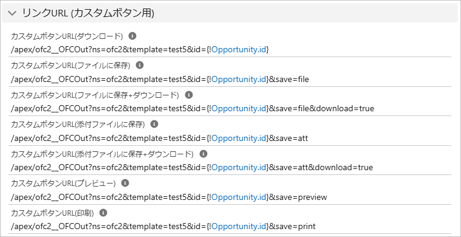Open Opportunity.id link in the ダウンロード URL
461x237 pixels.
[239, 50]
